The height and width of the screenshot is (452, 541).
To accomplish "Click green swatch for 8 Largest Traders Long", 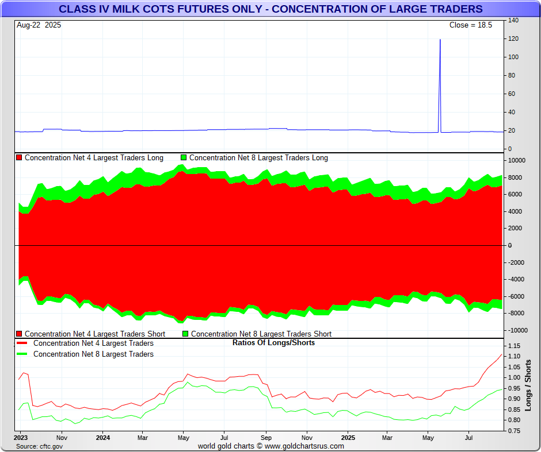I will [x=184, y=158].
